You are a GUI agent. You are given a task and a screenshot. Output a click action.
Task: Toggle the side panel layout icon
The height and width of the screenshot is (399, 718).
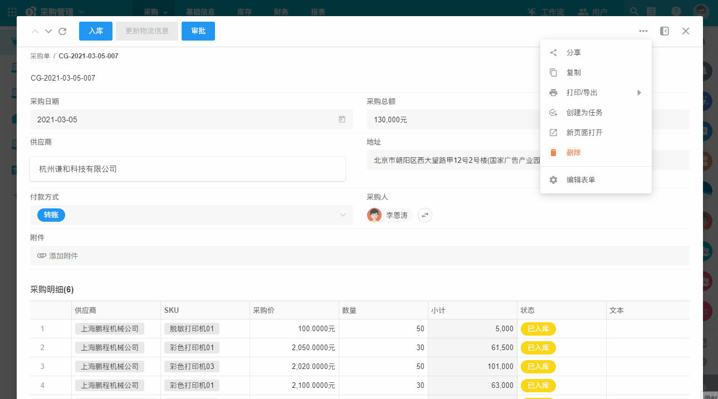[x=664, y=31]
